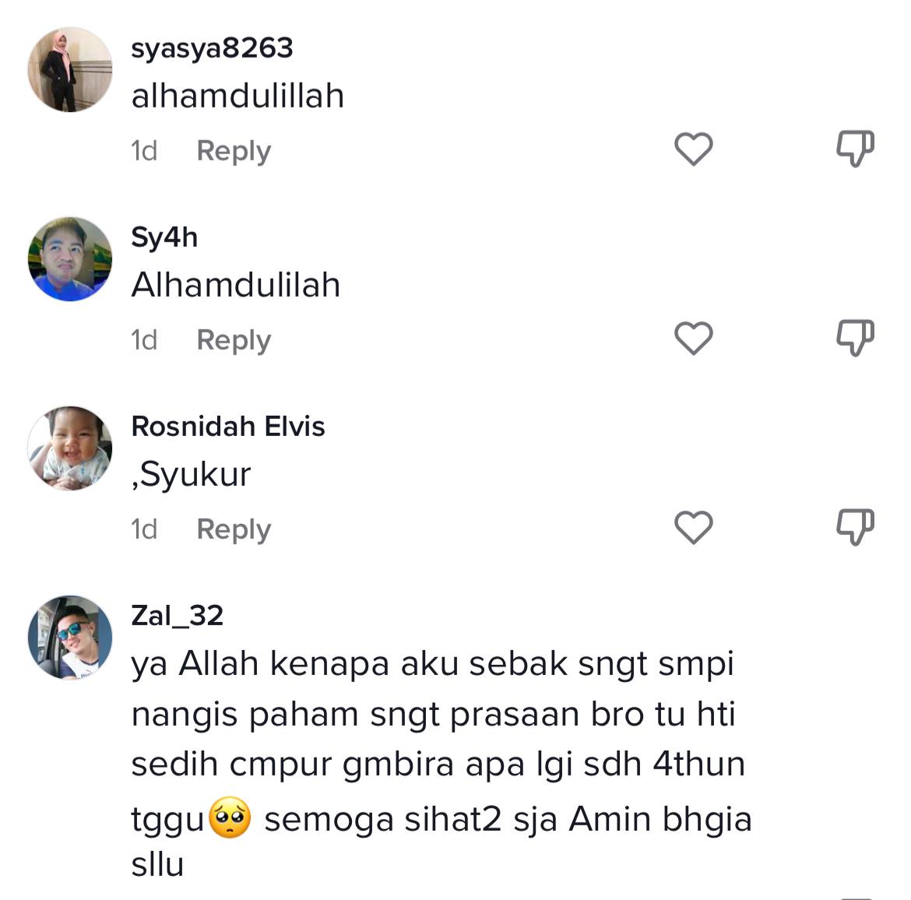Open Zal_32's profile avatar
The height and width of the screenshot is (900, 911).
70,638
